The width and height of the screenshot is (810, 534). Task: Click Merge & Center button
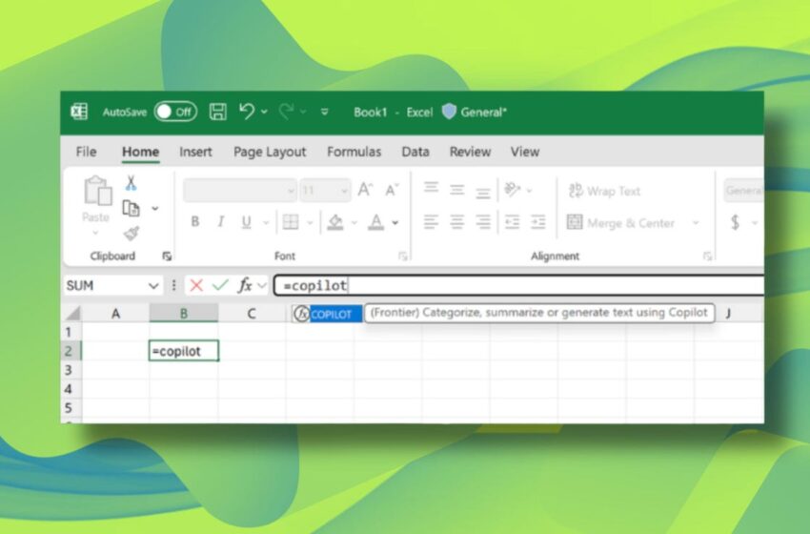click(x=621, y=223)
